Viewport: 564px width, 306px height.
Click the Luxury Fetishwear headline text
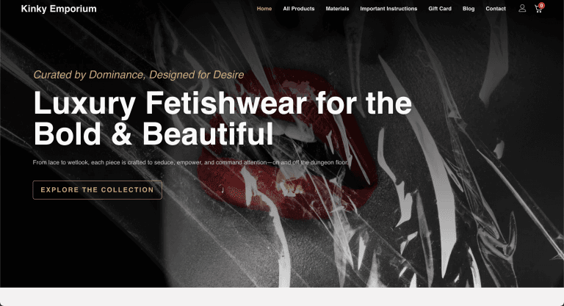pos(223,118)
